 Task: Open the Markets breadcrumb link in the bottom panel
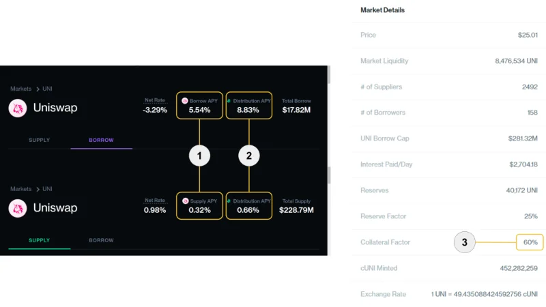click(21, 189)
